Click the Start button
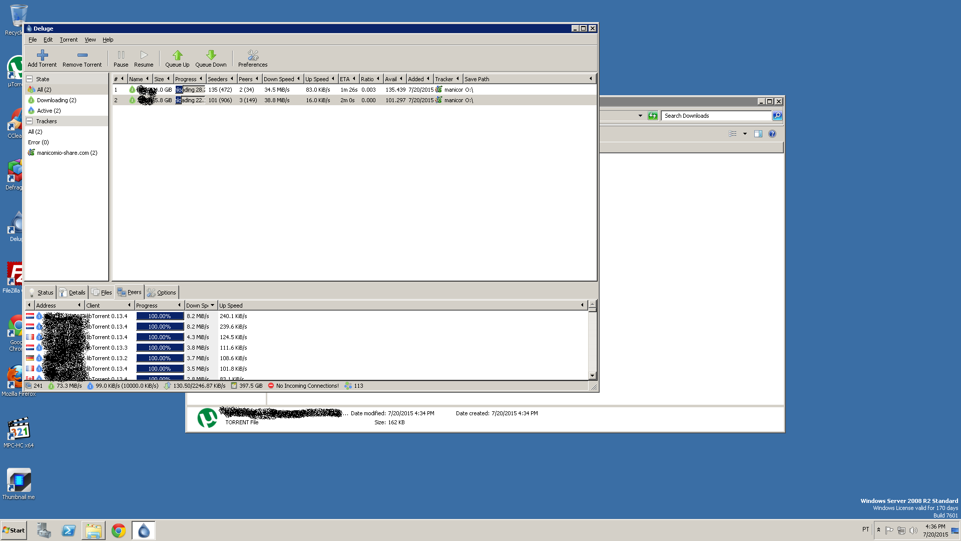 point(14,530)
